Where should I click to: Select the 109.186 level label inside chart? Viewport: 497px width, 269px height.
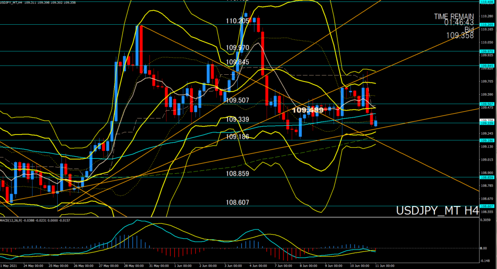point(237,137)
